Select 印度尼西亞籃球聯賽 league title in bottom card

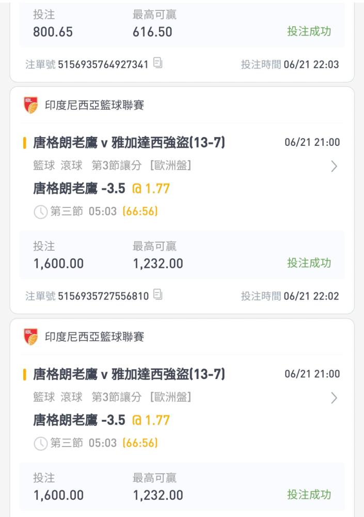(94, 337)
